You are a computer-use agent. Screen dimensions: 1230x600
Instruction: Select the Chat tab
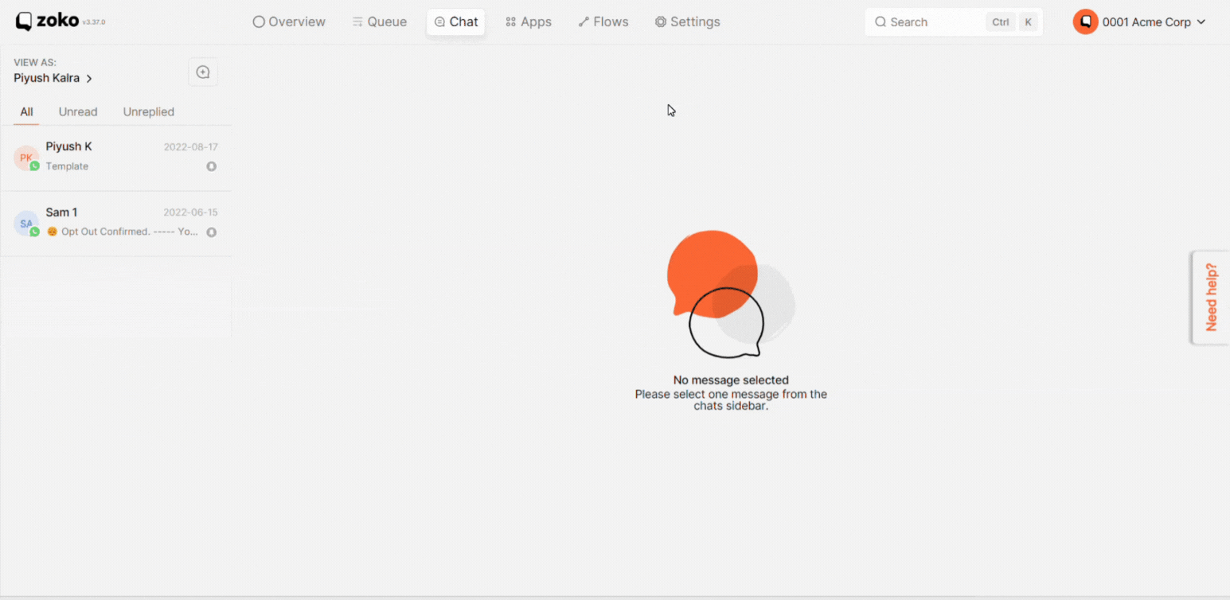[x=456, y=22]
